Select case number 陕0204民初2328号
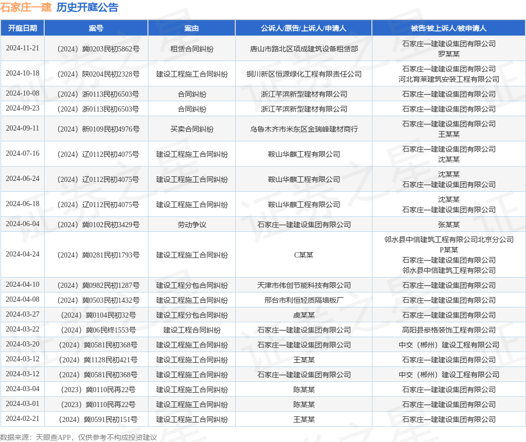Viewport: 526px width, 442px height. (98, 74)
